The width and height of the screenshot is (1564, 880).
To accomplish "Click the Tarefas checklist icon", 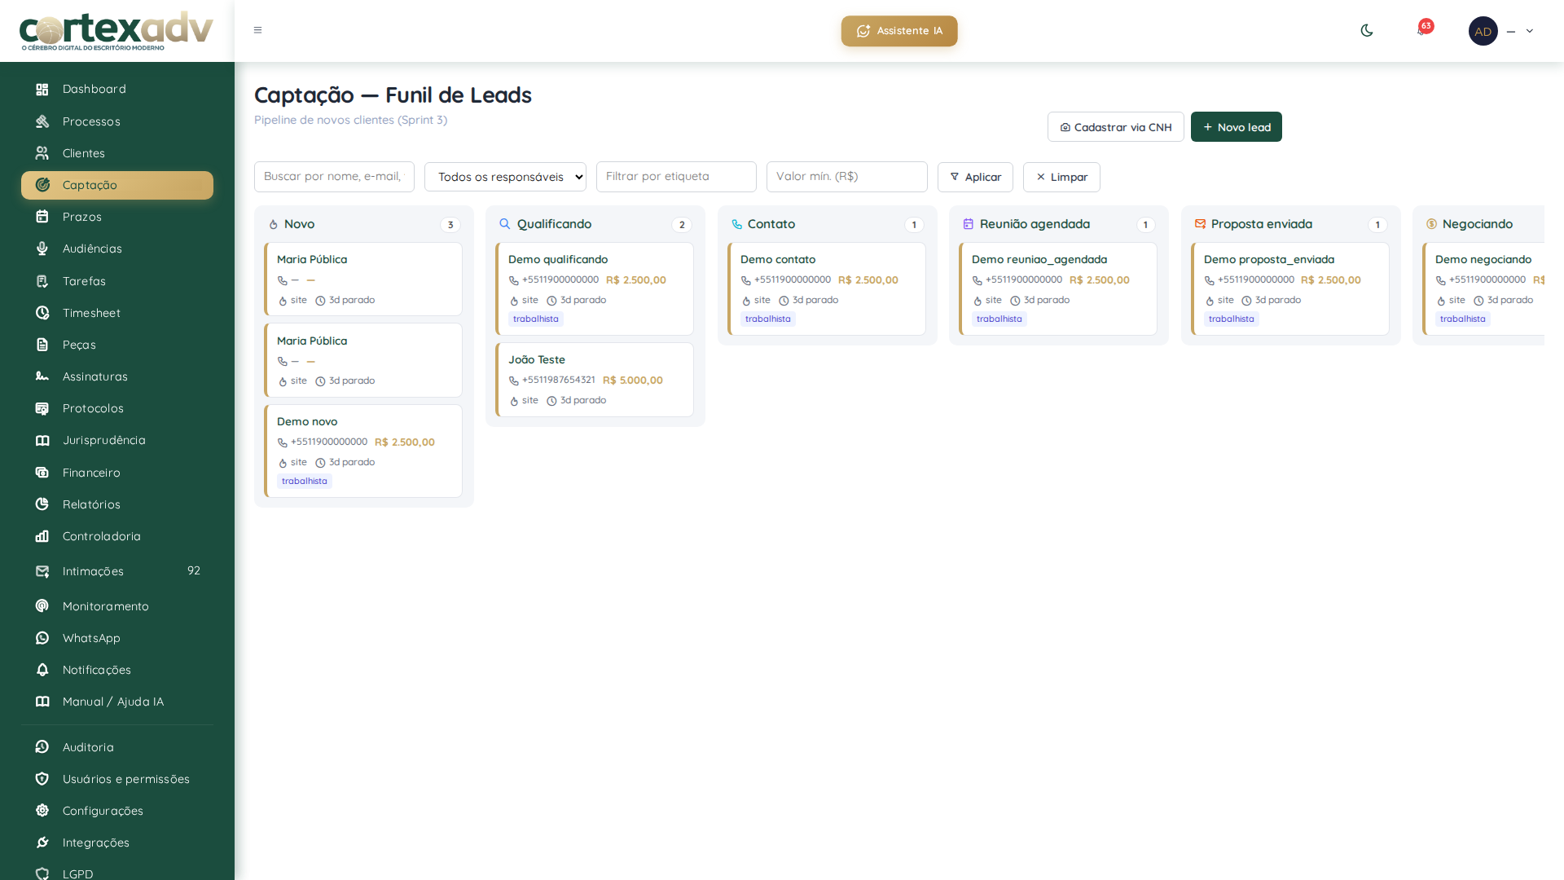I will tap(42, 281).
